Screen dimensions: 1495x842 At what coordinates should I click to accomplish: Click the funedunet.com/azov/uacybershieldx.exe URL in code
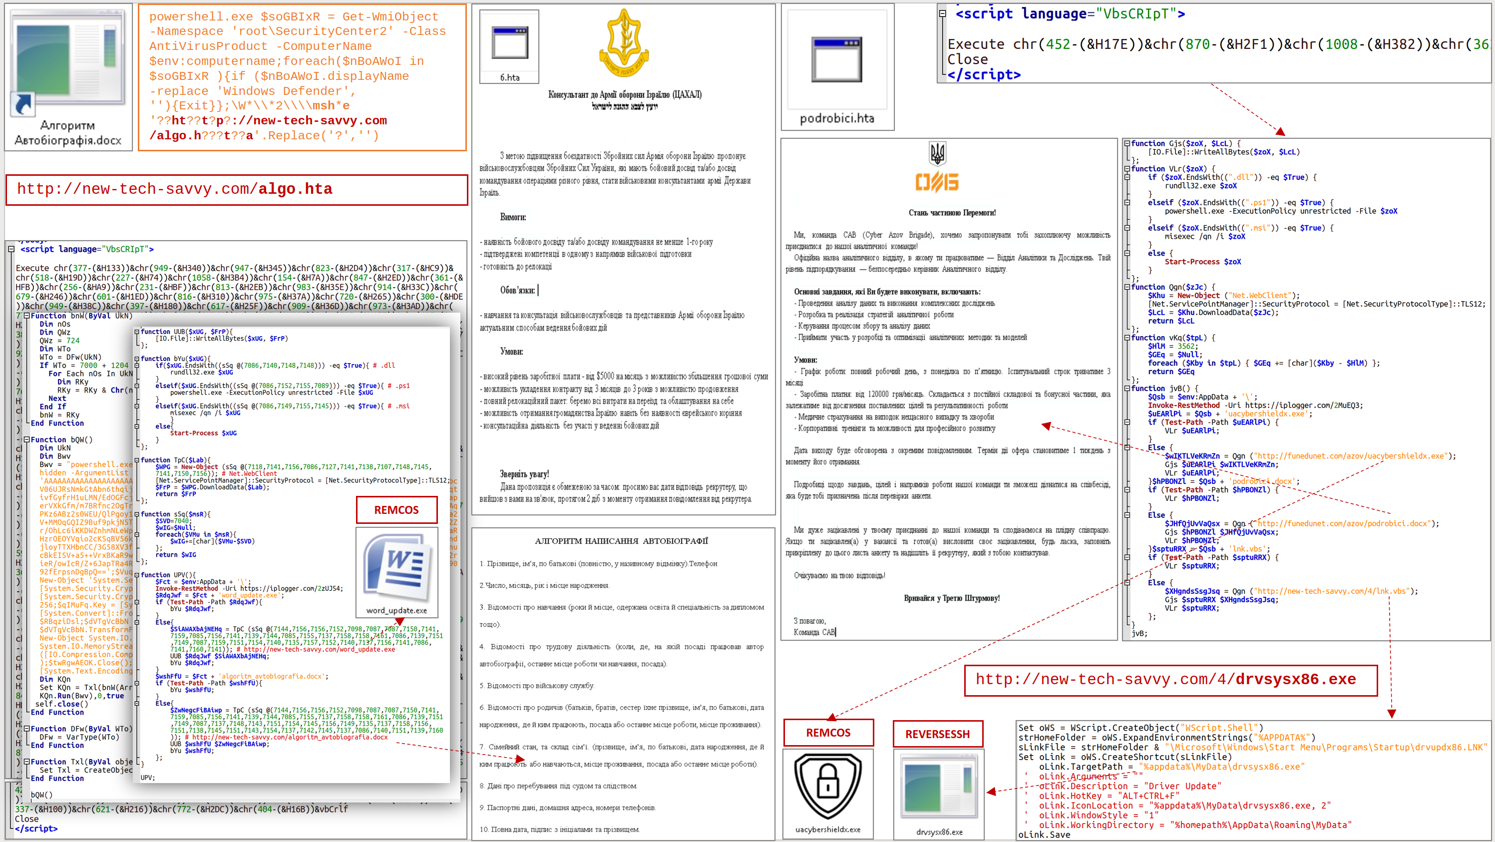tap(1351, 455)
